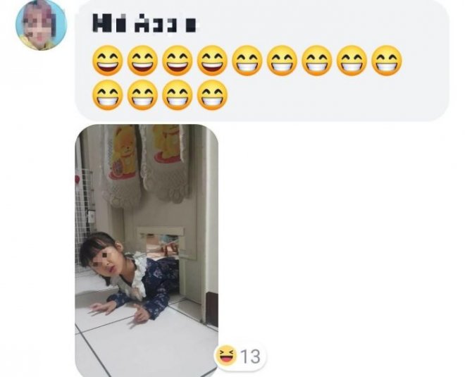Select the fourth teeth-grinning emoji in top row
The image size is (465, 377).
(x=352, y=61)
